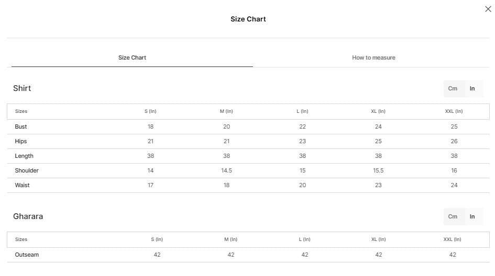
Task: Close the Size Chart dialog
Action: coord(488,9)
